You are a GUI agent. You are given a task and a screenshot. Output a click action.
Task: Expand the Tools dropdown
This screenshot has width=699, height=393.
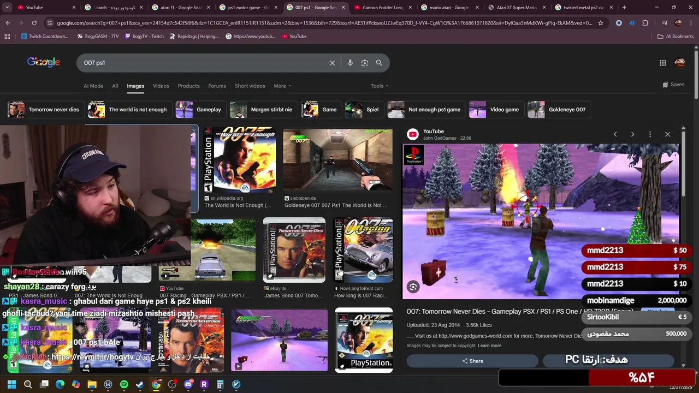tap(380, 86)
